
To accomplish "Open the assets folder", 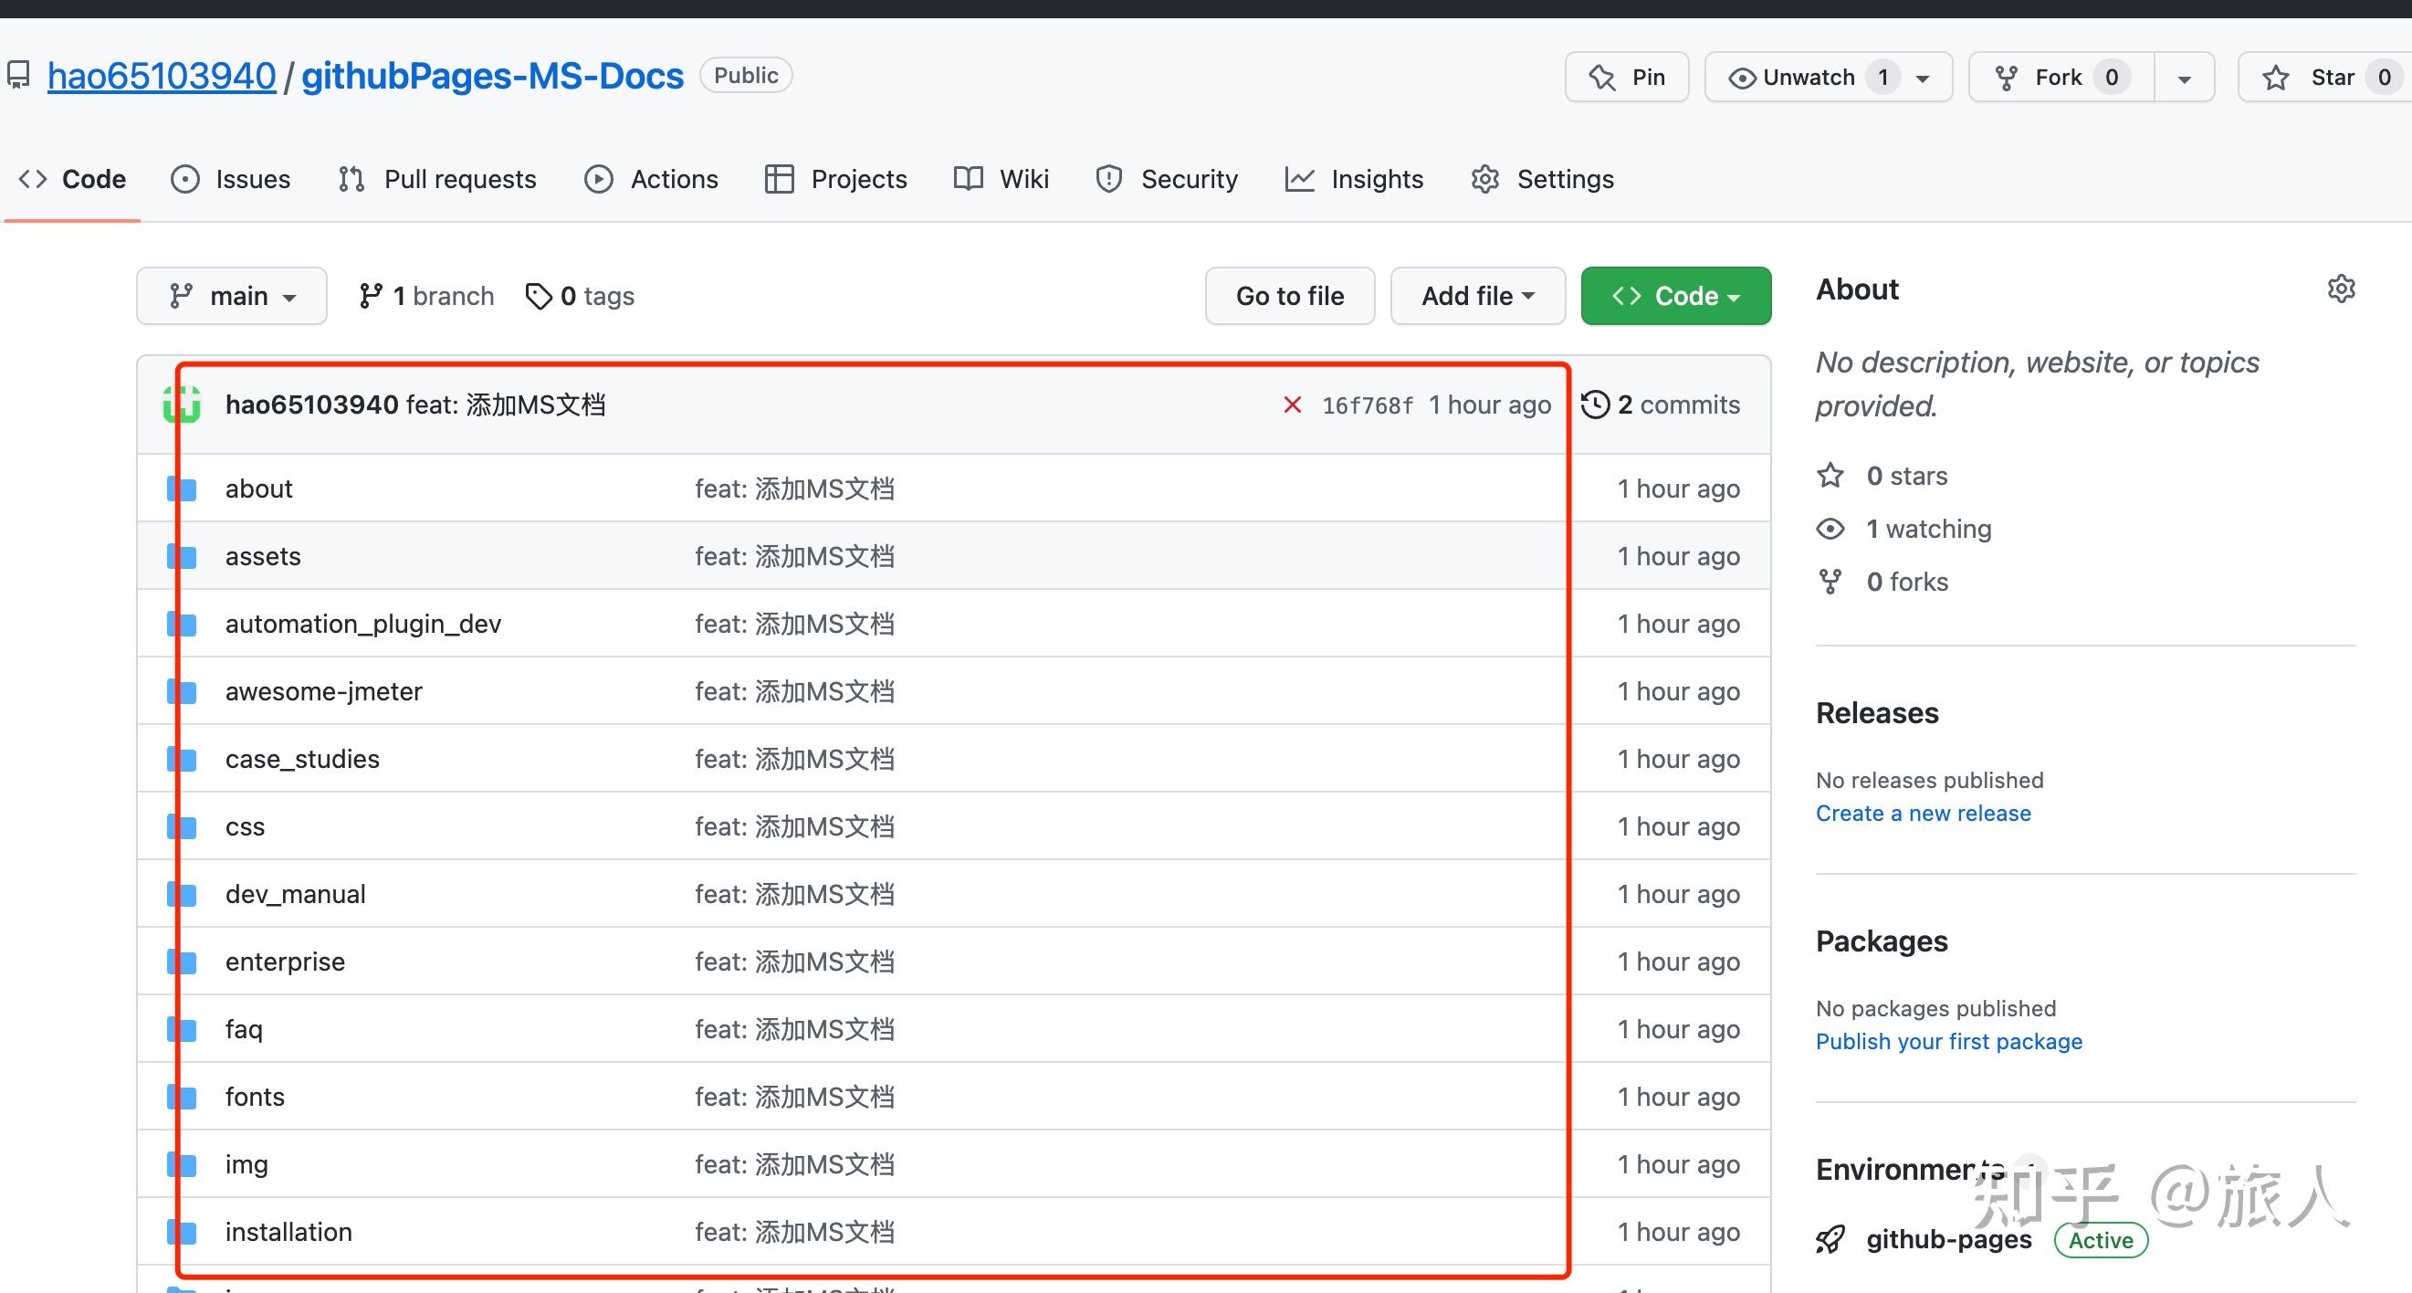I will (263, 556).
